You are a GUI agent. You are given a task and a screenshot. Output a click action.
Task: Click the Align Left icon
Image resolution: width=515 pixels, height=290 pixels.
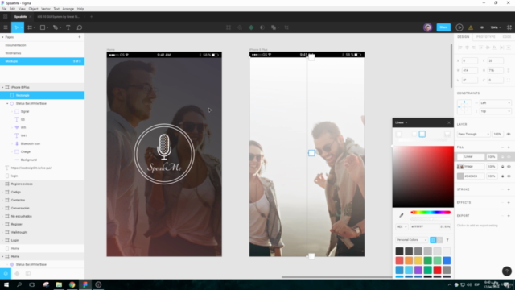(459, 48)
